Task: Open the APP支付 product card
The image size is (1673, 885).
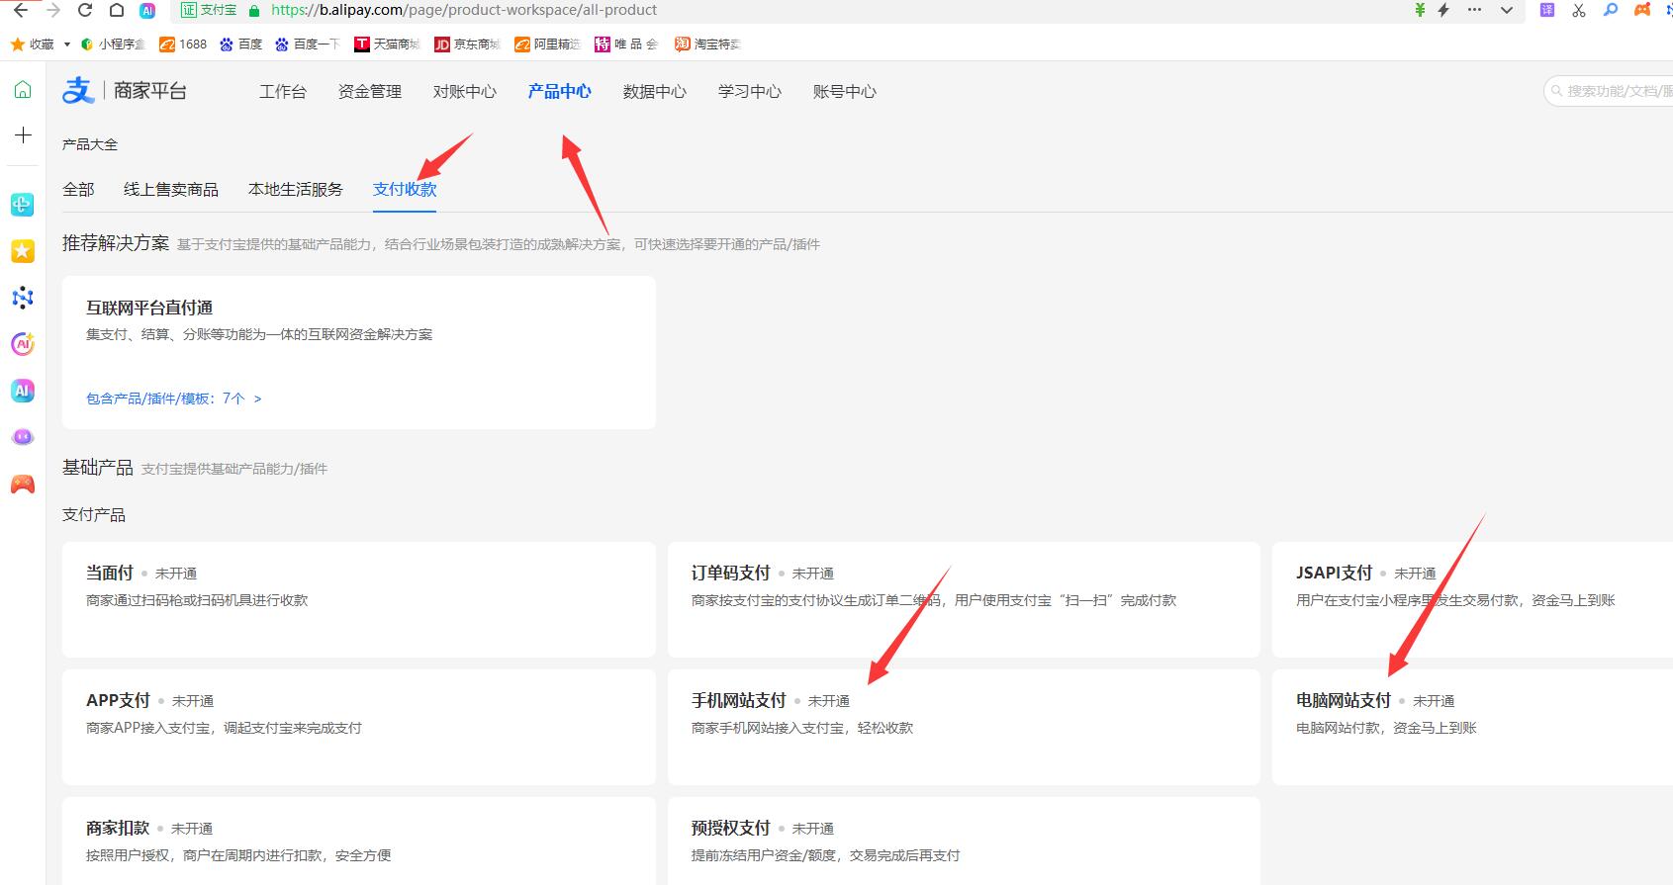Action: [359, 727]
